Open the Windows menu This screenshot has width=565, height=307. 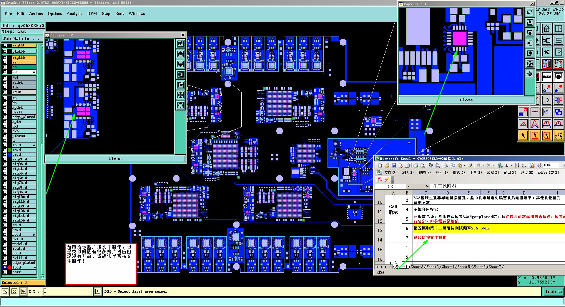[x=137, y=14]
